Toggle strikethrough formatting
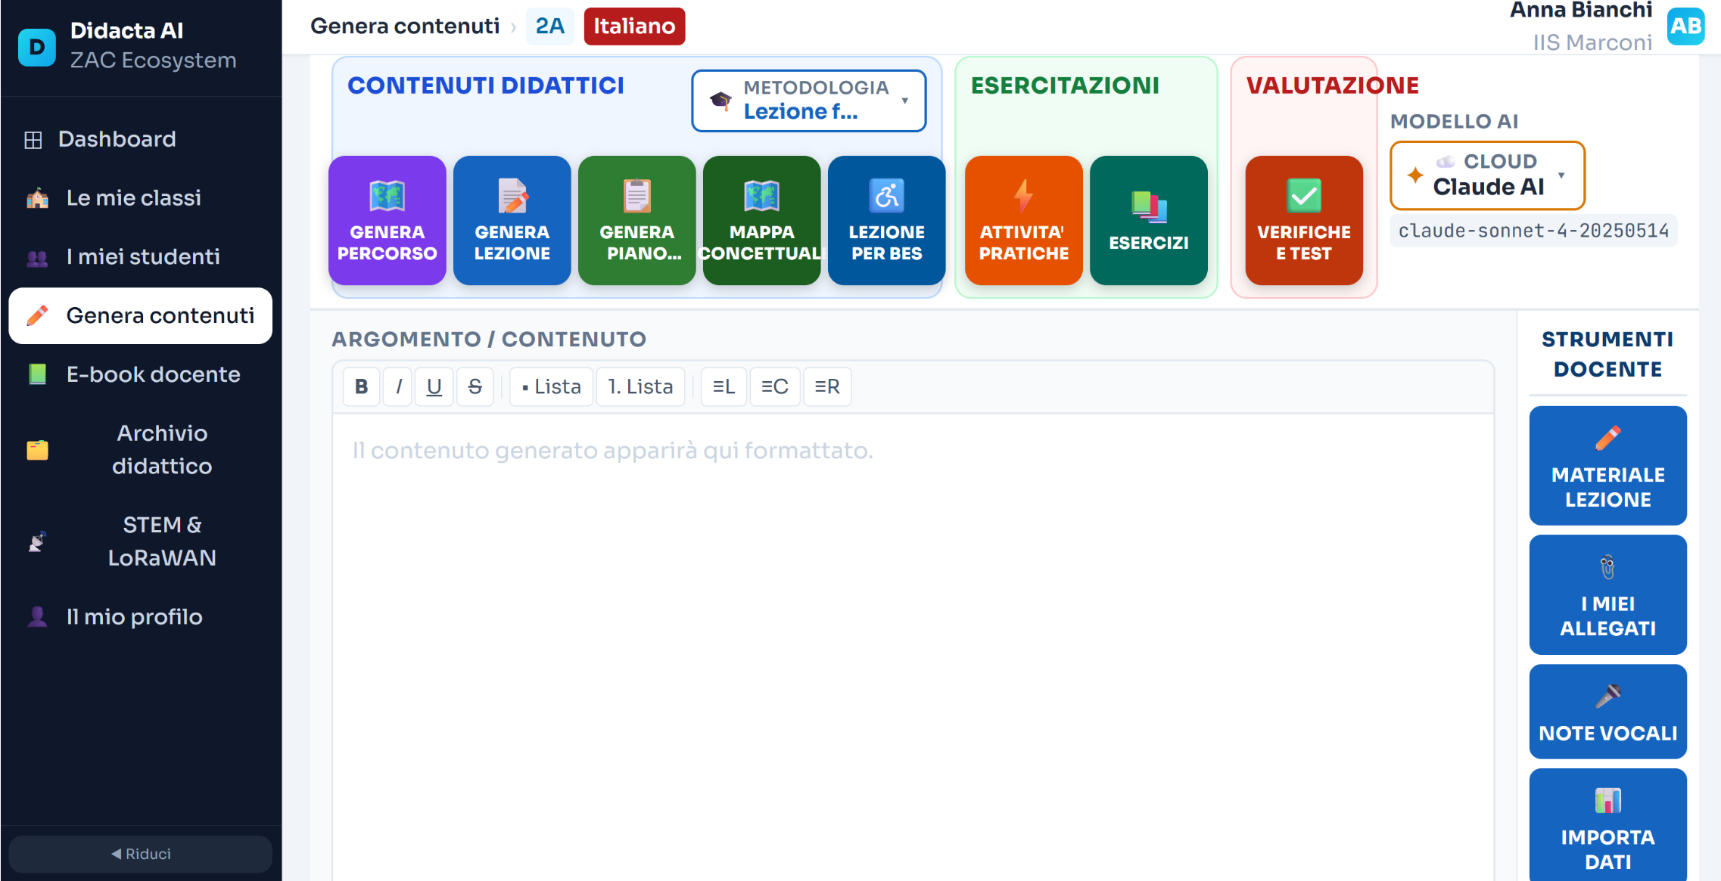 click(475, 386)
